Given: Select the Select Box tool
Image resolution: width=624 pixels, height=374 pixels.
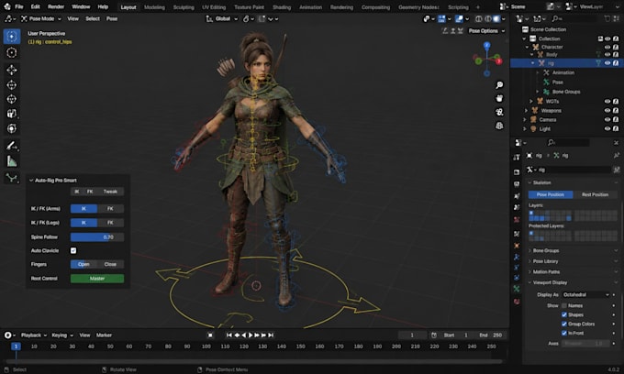Looking at the screenshot, I should [x=12, y=37].
